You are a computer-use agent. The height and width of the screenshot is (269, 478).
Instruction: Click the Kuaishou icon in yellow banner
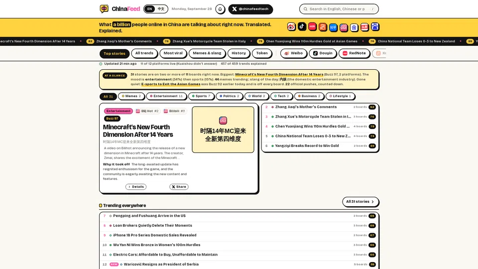[x=323, y=27]
